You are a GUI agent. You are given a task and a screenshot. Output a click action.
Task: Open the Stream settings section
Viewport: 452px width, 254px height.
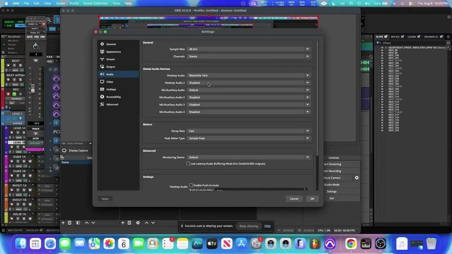pyautogui.click(x=118, y=59)
